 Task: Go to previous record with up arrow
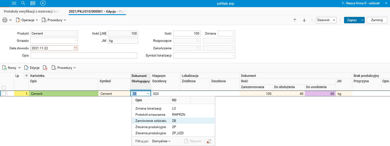coord(295,20)
